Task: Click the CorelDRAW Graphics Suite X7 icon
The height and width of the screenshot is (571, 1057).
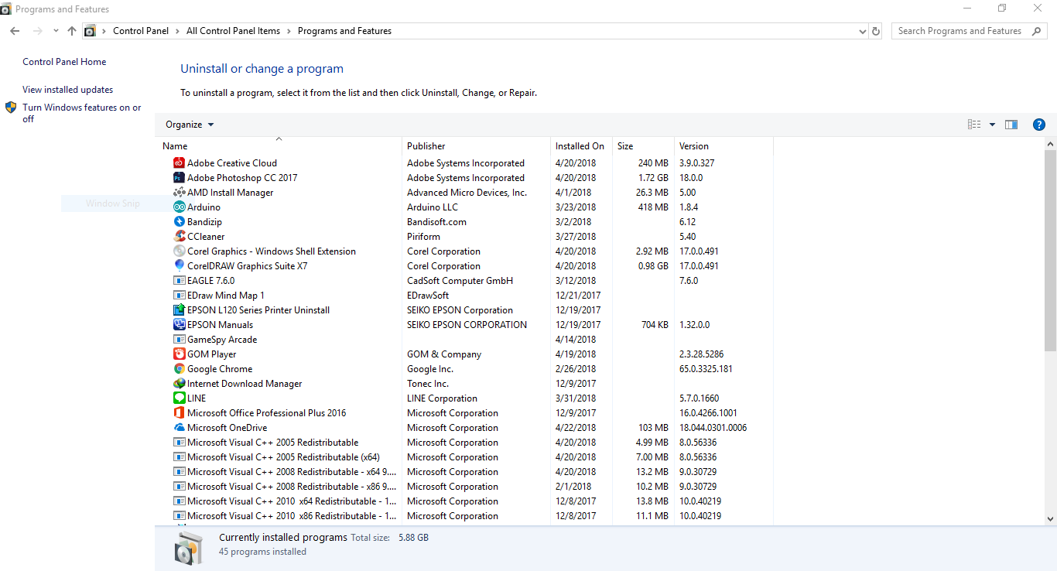Action: tap(180, 266)
